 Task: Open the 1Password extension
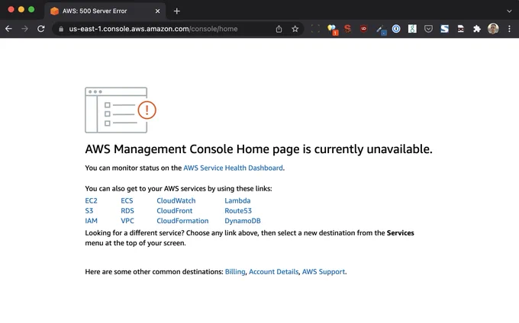click(x=396, y=29)
